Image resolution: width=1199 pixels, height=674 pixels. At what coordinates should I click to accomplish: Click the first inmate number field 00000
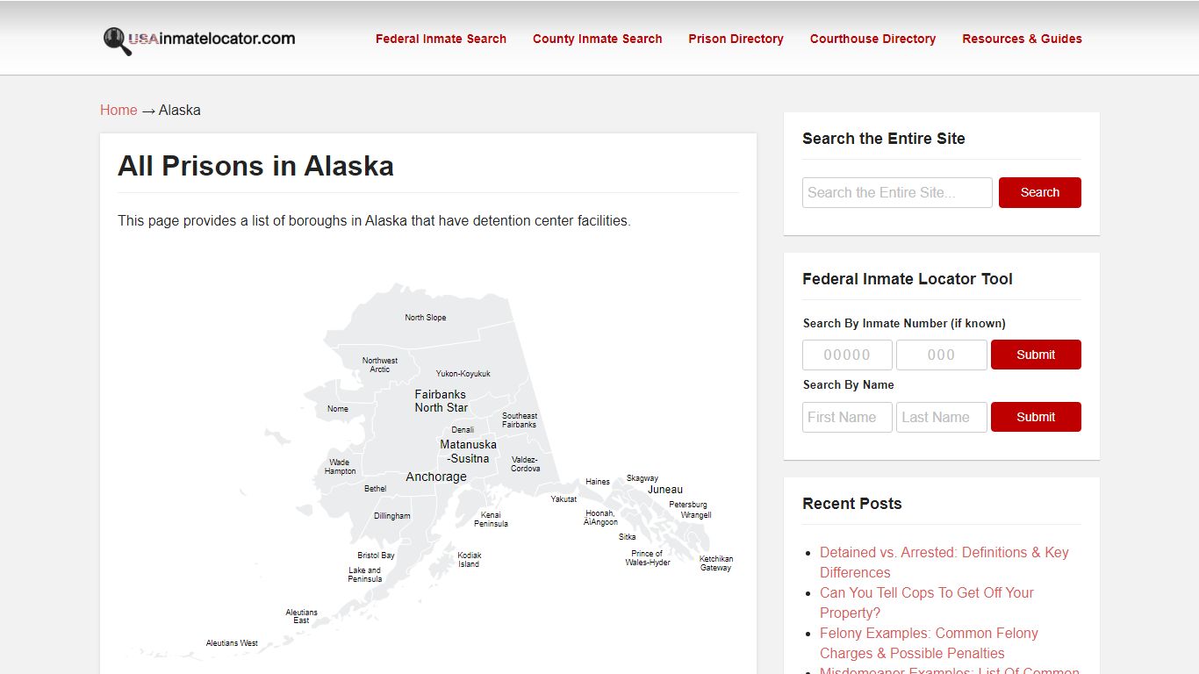coord(847,355)
